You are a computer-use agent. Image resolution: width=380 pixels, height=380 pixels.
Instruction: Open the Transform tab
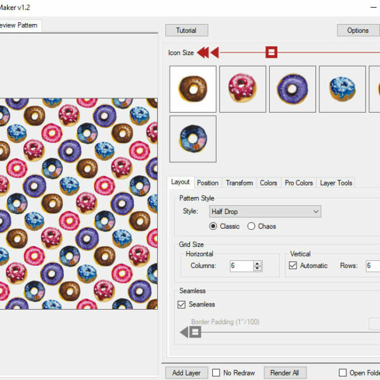239,183
